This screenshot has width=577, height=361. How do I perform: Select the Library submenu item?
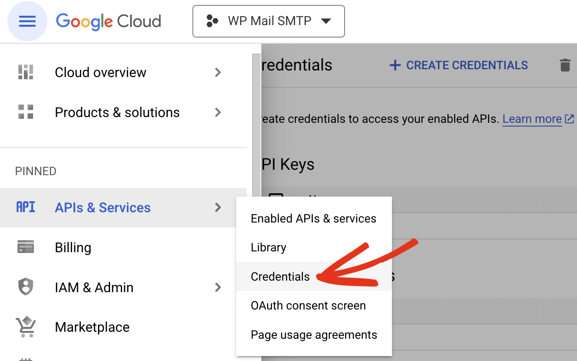pos(268,247)
